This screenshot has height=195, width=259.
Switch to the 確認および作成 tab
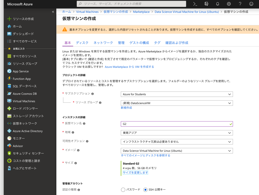177,43
